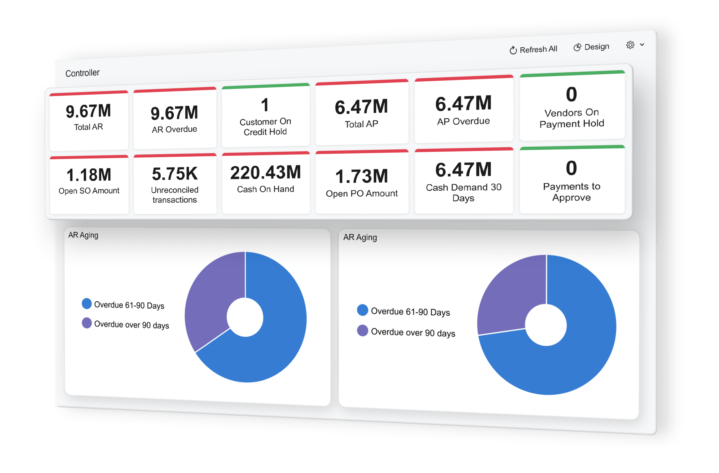Click the Design button text
This screenshot has height=473, width=719.
tap(597, 47)
